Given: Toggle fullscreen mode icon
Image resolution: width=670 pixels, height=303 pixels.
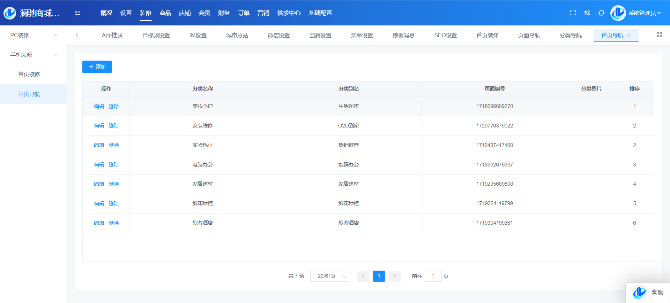Looking at the screenshot, I should 573,13.
